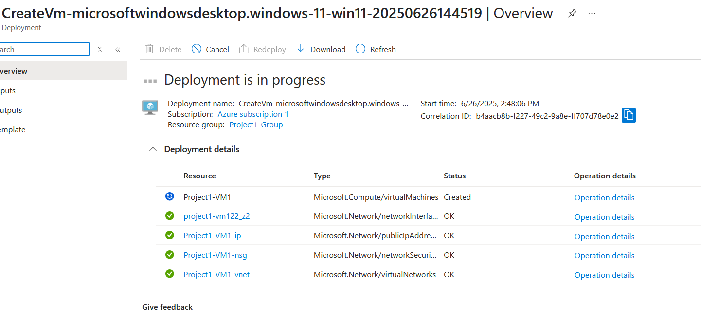701x317 pixels.
Task: Click the in-progress status icon for Project1-VM1
Action: (169, 196)
